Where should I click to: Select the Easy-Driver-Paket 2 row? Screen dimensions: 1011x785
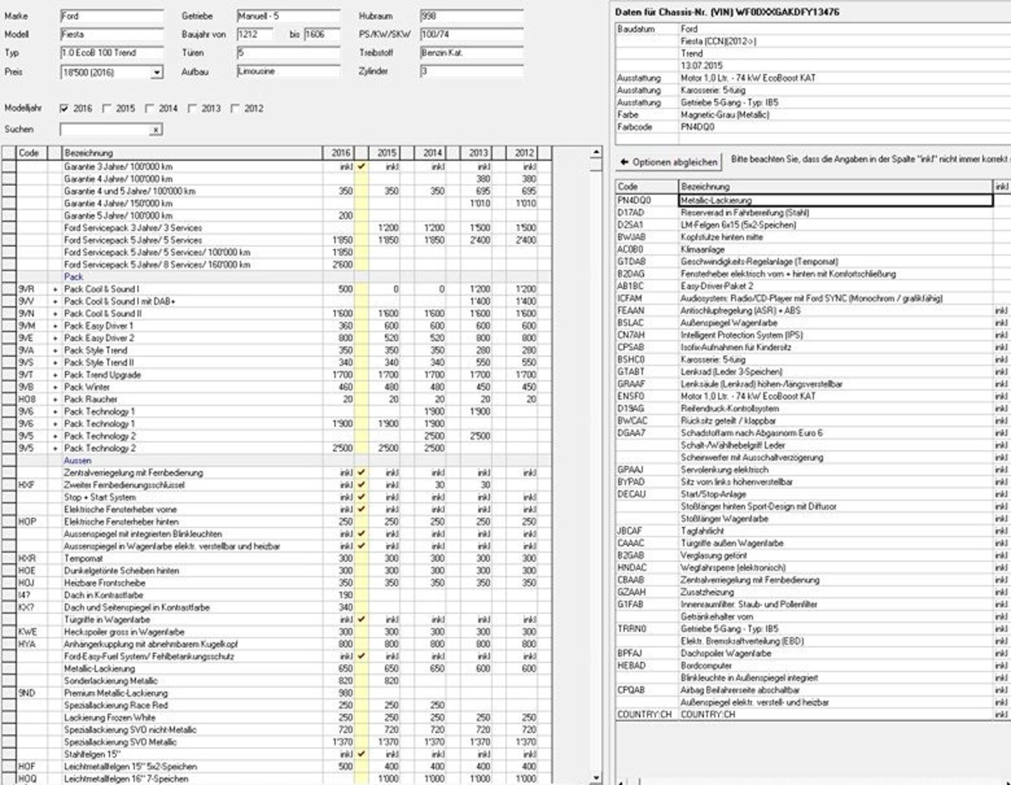coord(812,286)
